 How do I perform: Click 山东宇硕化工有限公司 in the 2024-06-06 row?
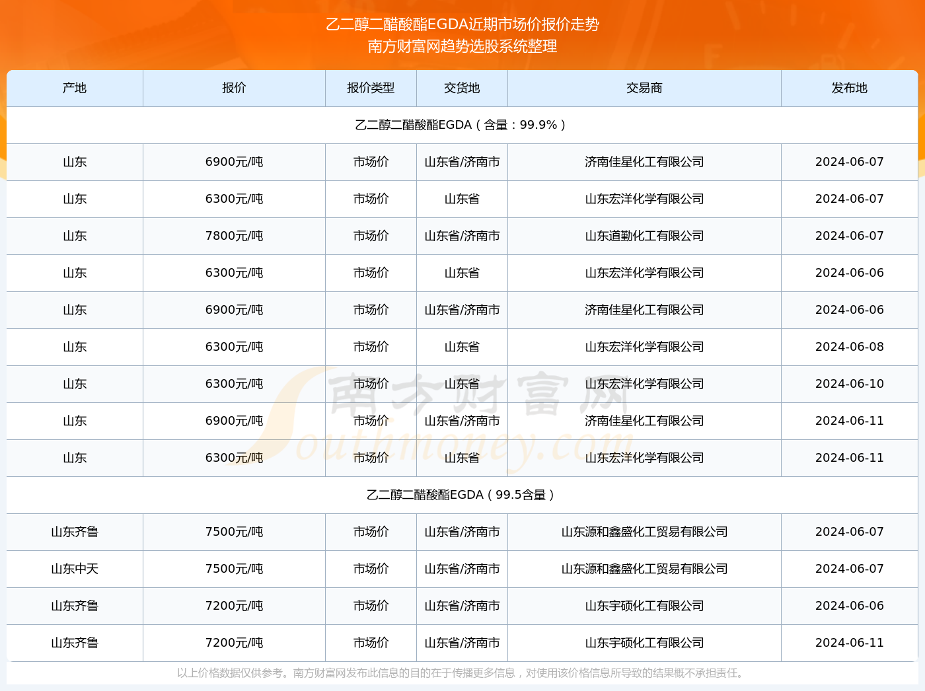click(x=644, y=606)
